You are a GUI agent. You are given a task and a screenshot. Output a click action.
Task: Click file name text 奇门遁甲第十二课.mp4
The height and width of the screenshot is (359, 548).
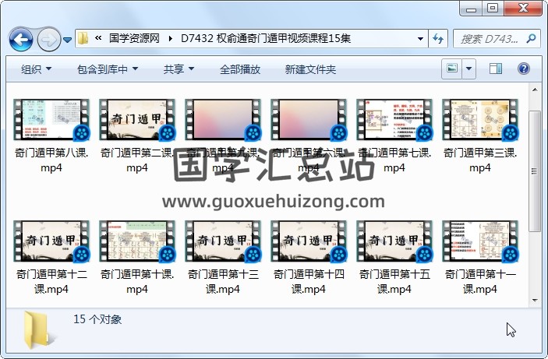coord(51,281)
